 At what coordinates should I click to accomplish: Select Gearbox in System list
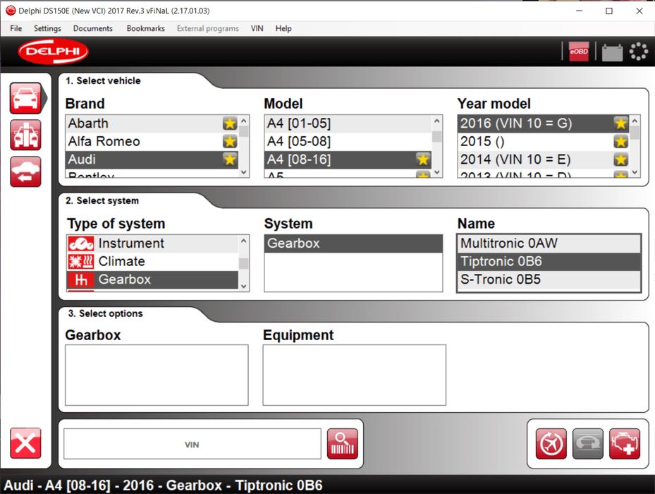coord(353,243)
